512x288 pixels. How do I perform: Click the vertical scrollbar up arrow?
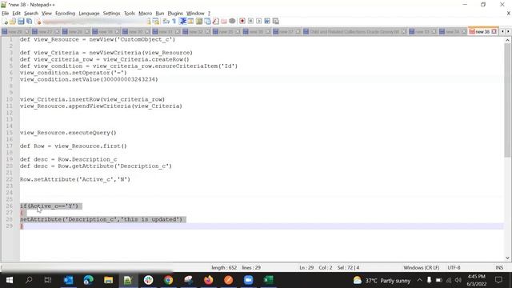[x=507, y=40]
